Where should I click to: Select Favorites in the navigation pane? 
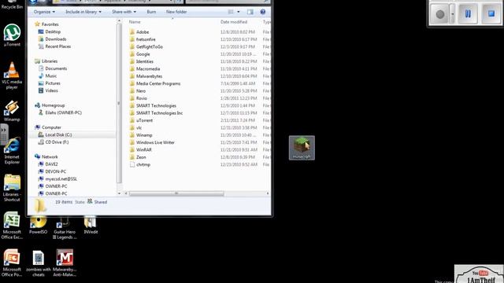(x=50, y=24)
